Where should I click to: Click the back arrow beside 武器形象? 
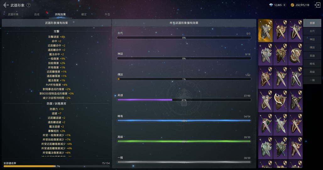tap(6, 5)
